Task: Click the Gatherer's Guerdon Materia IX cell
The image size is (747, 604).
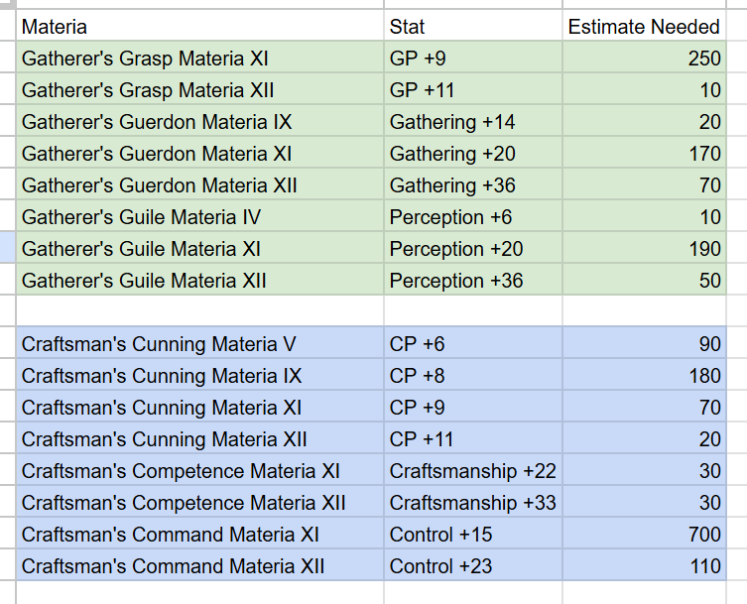Action: click(x=200, y=121)
